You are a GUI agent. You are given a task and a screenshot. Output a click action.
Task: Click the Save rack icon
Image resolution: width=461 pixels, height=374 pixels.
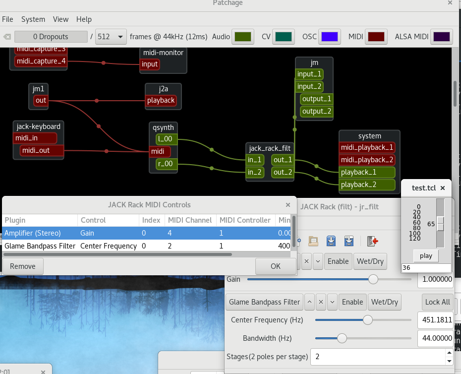coord(331,241)
